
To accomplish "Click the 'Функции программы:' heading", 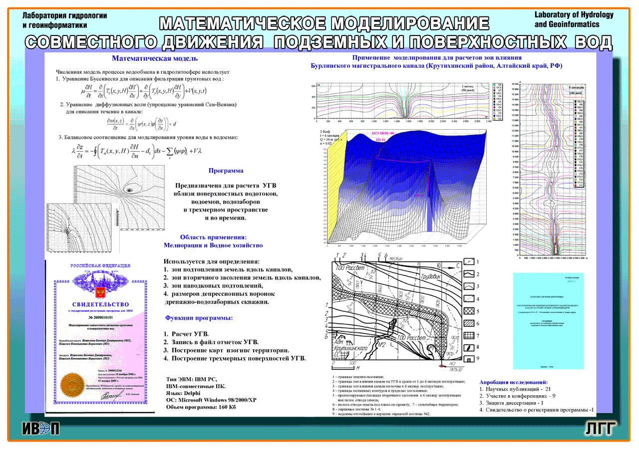I will [x=198, y=318].
